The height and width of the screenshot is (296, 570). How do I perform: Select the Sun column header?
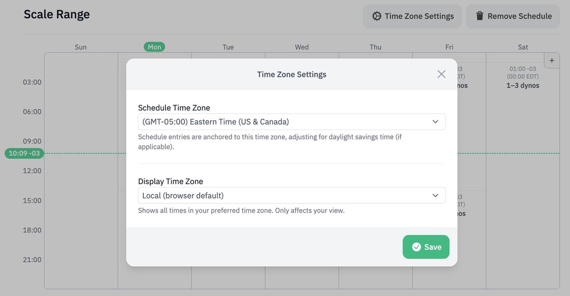(x=81, y=47)
